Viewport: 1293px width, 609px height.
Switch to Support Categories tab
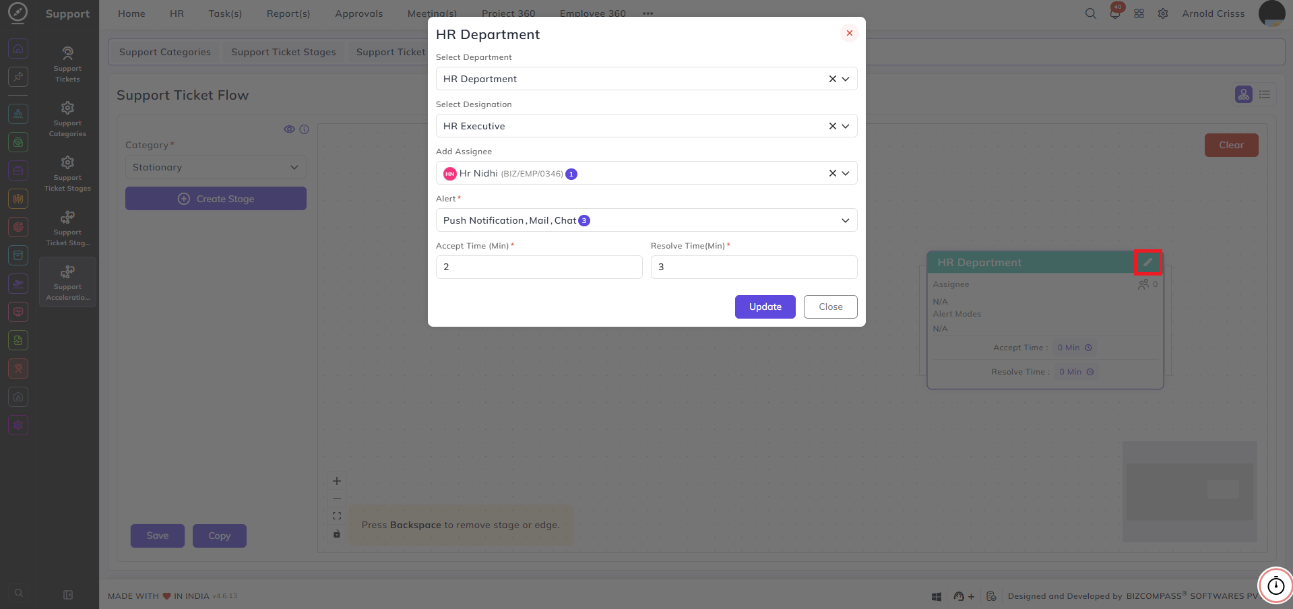pyautogui.click(x=165, y=52)
